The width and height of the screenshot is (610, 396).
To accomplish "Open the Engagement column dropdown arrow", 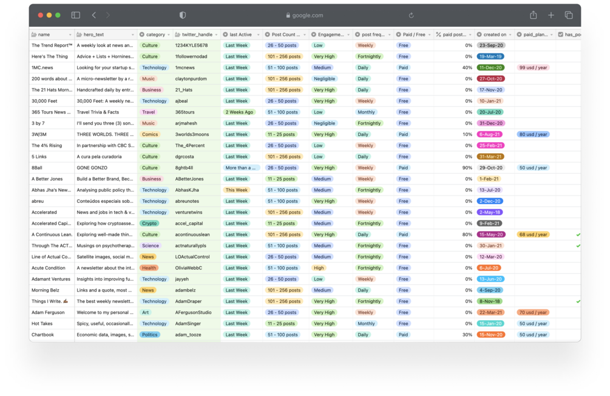I will [x=348, y=35].
